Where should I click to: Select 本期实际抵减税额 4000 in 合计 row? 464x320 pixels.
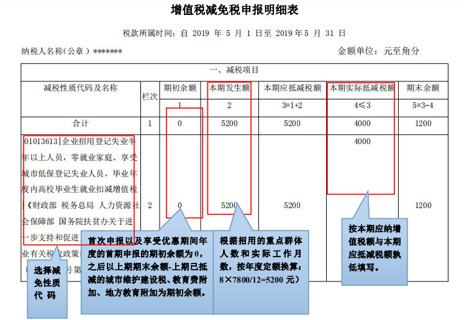click(362, 124)
